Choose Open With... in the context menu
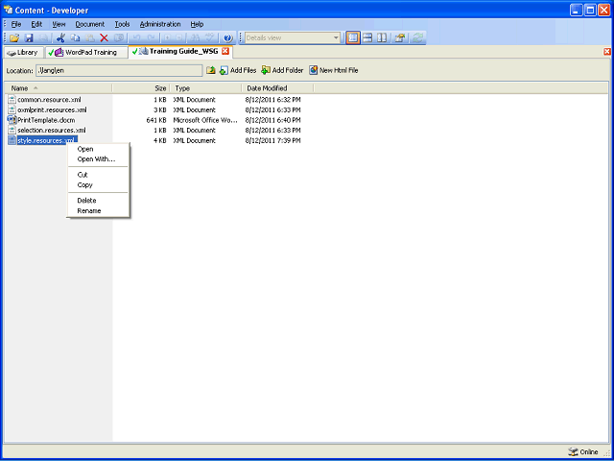 click(98, 159)
